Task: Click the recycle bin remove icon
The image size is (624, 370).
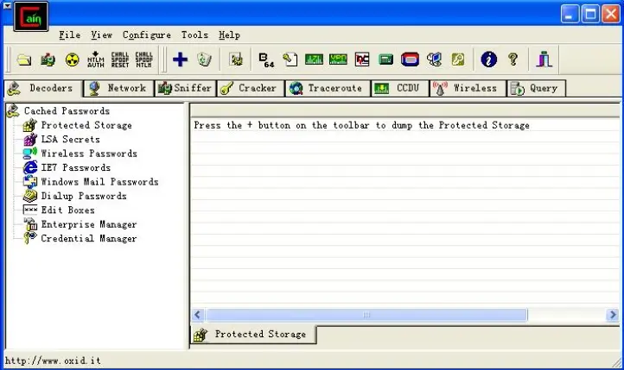Action: [204, 60]
